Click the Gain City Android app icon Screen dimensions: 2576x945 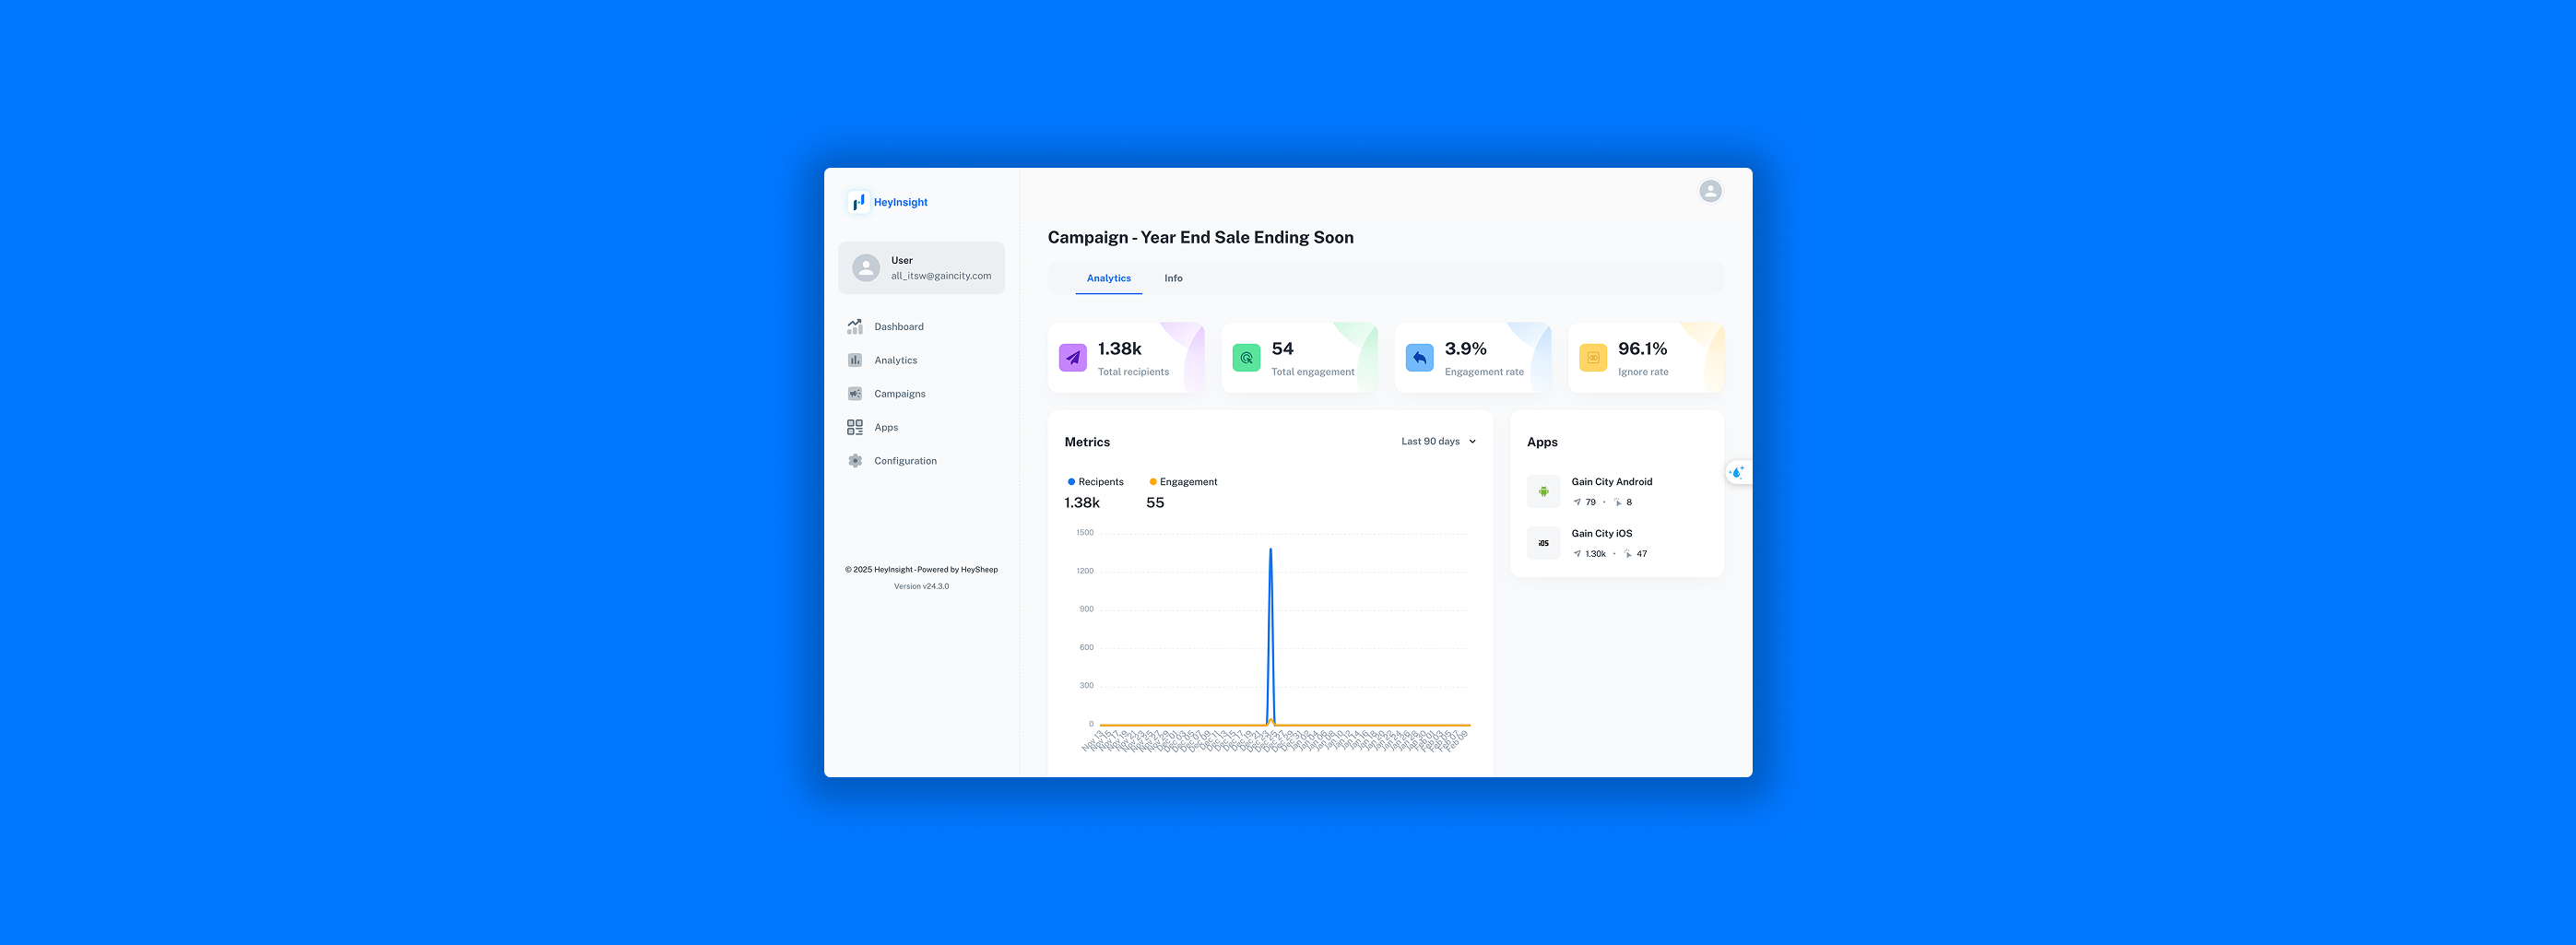[x=1543, y=492]
